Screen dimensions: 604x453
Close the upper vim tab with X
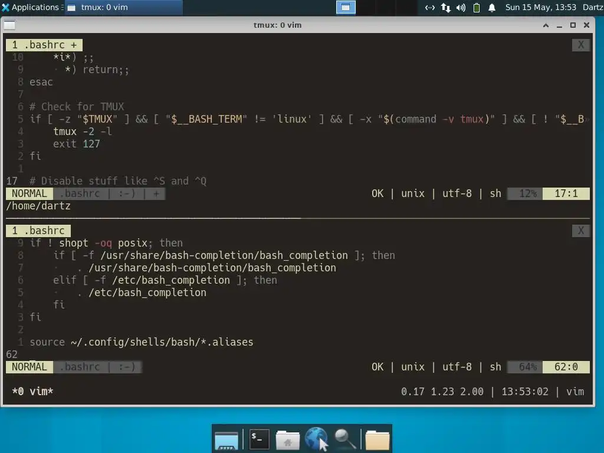tap(581, 45)
